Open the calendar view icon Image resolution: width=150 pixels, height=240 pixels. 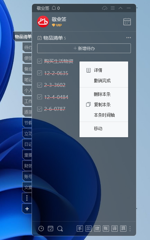[127, 22]
